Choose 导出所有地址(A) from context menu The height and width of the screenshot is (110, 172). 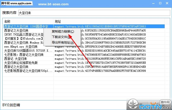[63, 42]
